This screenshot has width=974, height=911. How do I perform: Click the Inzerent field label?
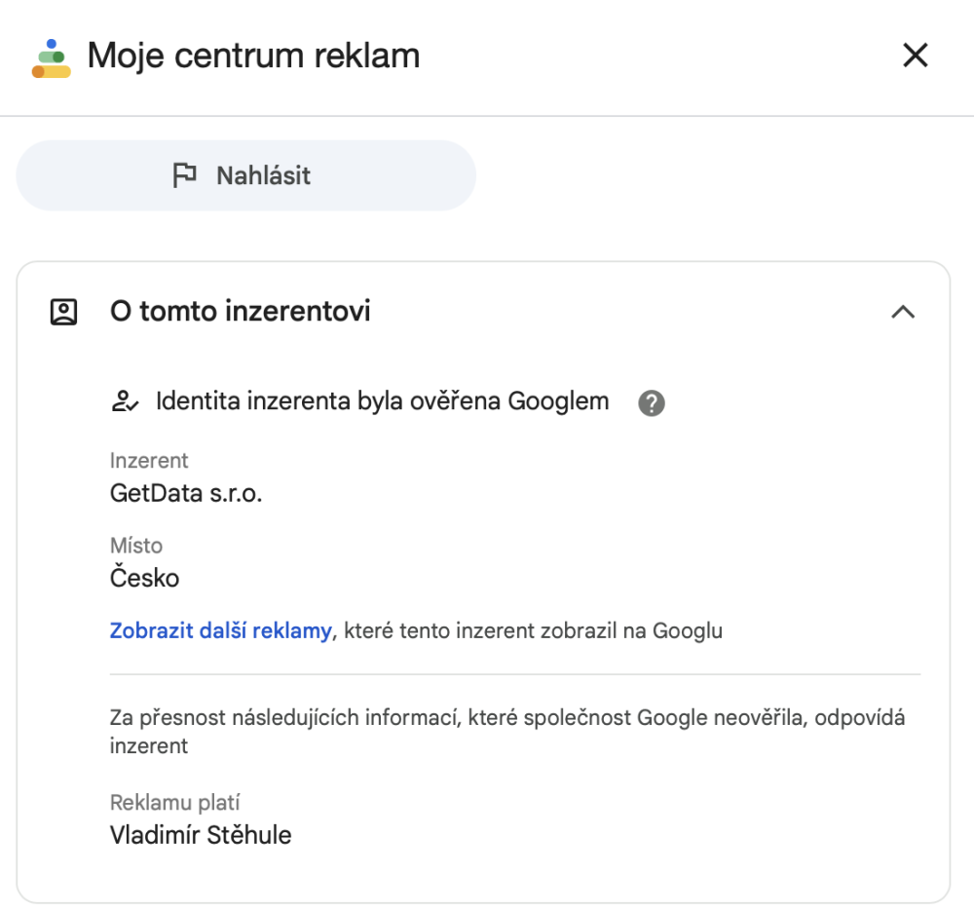click(149, 461)
